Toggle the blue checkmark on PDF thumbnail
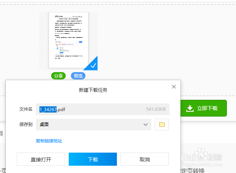Screen dimensions: 236x173 pyautogui.click(x=93, y=66)
